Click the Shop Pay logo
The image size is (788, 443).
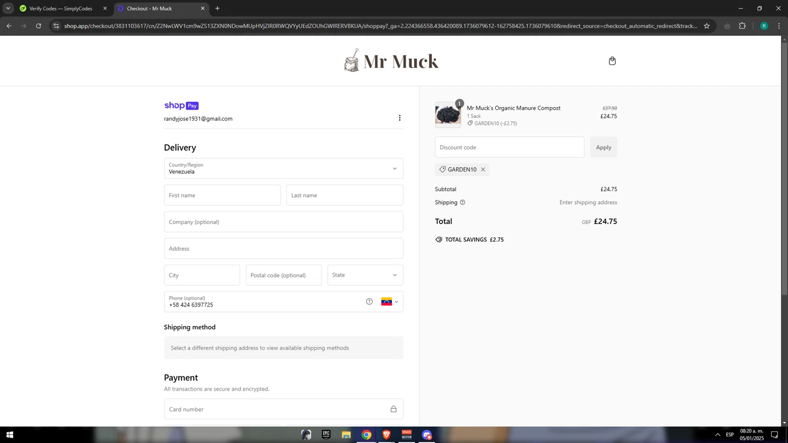point(181,106)
